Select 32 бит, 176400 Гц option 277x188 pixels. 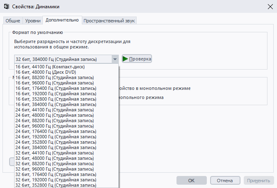point(66,174)
